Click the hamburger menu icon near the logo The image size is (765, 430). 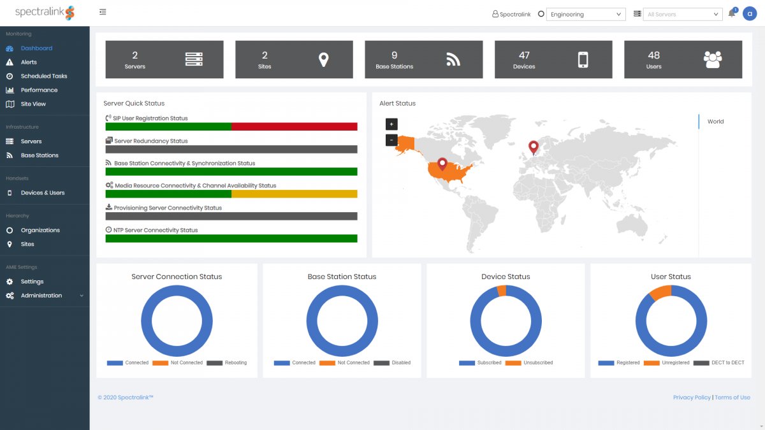point(103,11)
